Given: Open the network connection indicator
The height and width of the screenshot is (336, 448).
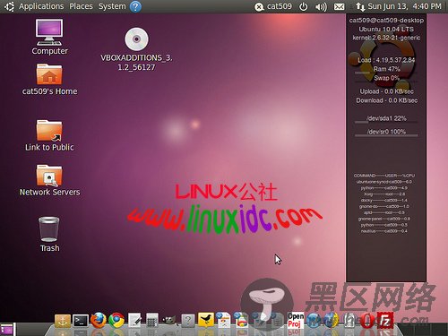Looking at the screenshot, I should [x=360, y=6].
